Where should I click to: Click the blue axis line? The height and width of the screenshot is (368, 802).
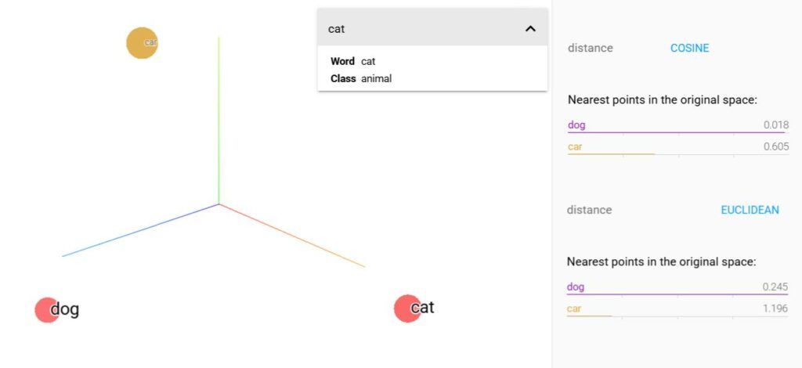pyautogui.click(x=141, y=230)
